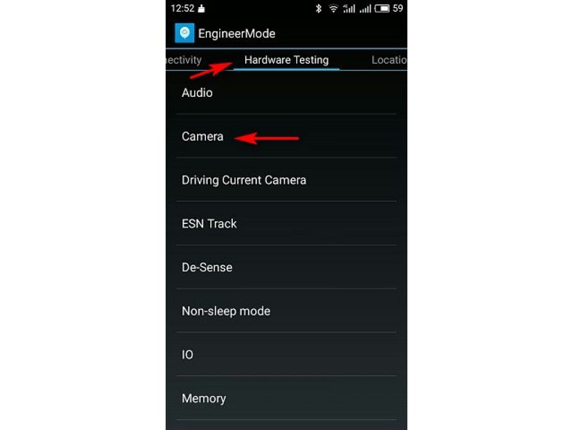Tap the first SIM signal bars icon
573x430 pixels.
point(349,8)
